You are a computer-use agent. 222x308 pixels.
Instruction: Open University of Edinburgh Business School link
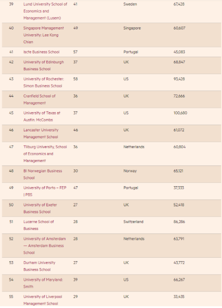(43, 65)
